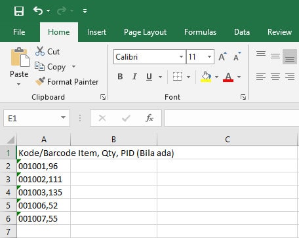Apply the red font color
This screenshot has height=238, width=299.
228,77
